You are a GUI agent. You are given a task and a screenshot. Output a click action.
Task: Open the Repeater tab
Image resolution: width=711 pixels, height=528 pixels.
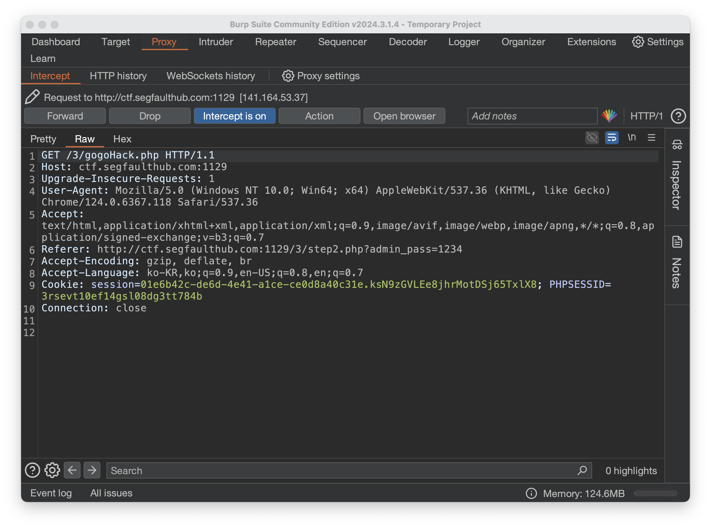(x=275, y=42)
